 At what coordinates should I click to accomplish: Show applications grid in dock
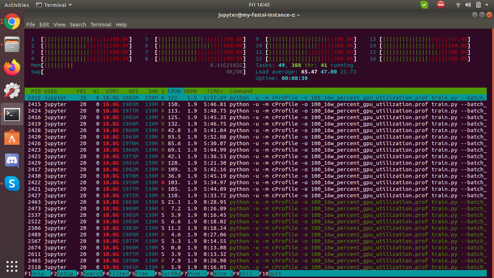pos(12,266)
